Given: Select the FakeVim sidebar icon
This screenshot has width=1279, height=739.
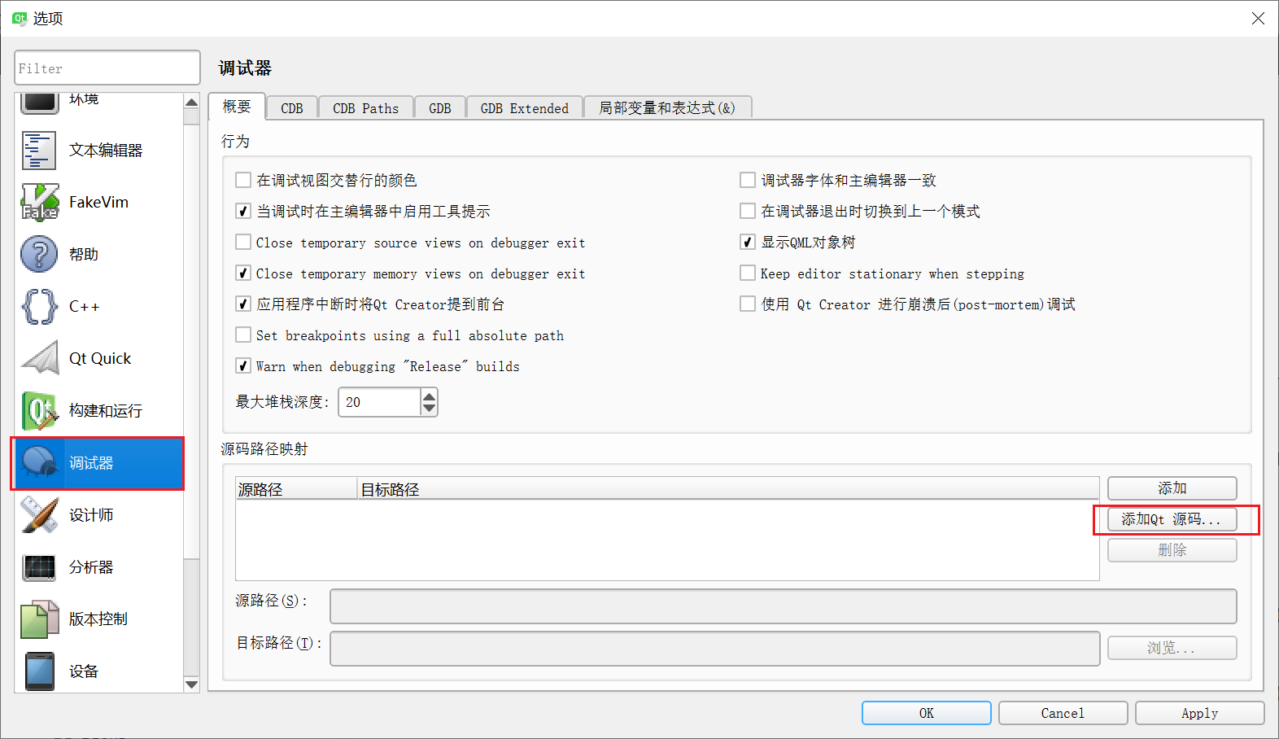Looking at the screenshot, I should 39,203.
